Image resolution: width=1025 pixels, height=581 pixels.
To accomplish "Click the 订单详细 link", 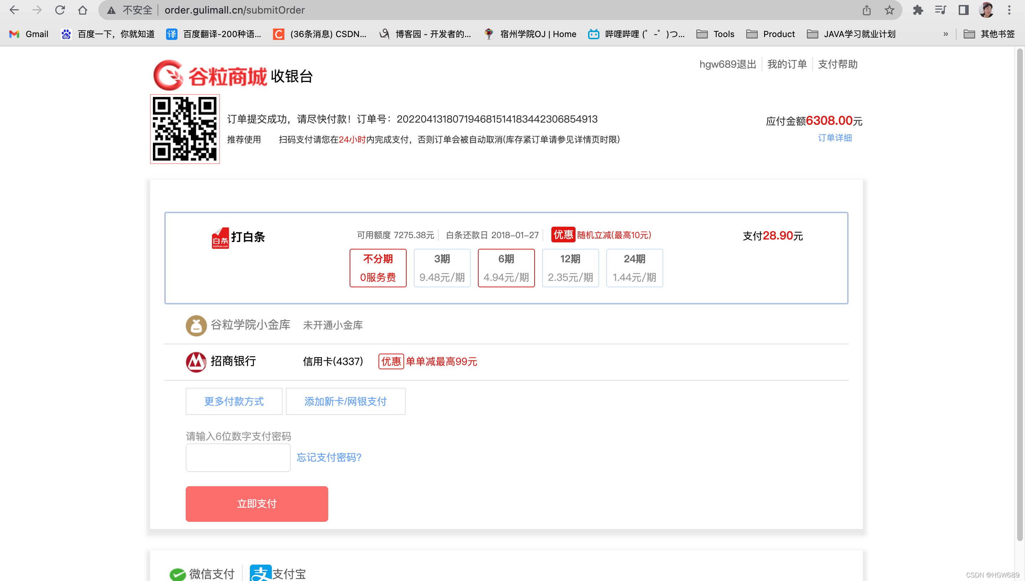I will coord(834,138).
